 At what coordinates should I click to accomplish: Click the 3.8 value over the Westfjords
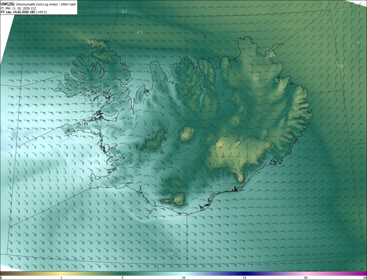click(91, 42)
